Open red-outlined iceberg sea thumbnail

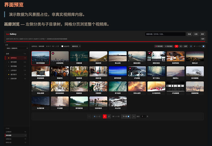click(x=41, y=58)
